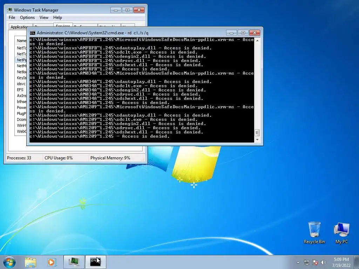This screenshot has height=269, width=359.
Task: Open the Help menu in Task Manager
Action: coord(57,18)
